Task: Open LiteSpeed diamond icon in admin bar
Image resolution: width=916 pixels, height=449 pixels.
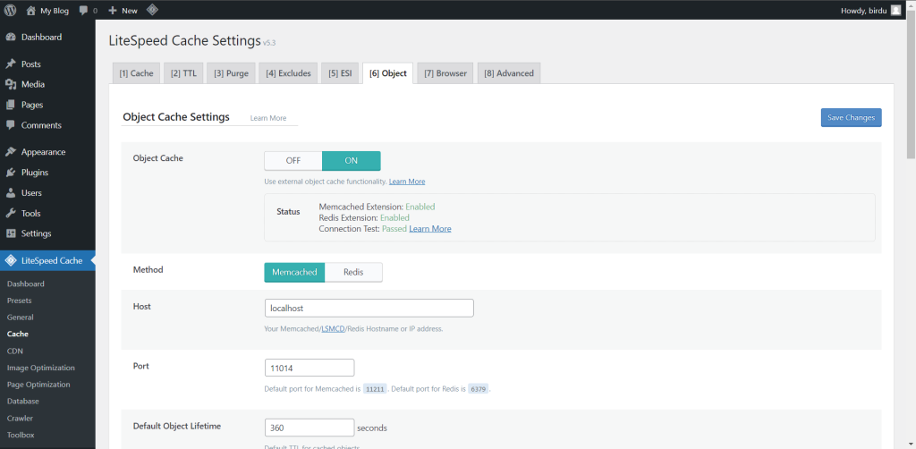Action: click(151, 10)
